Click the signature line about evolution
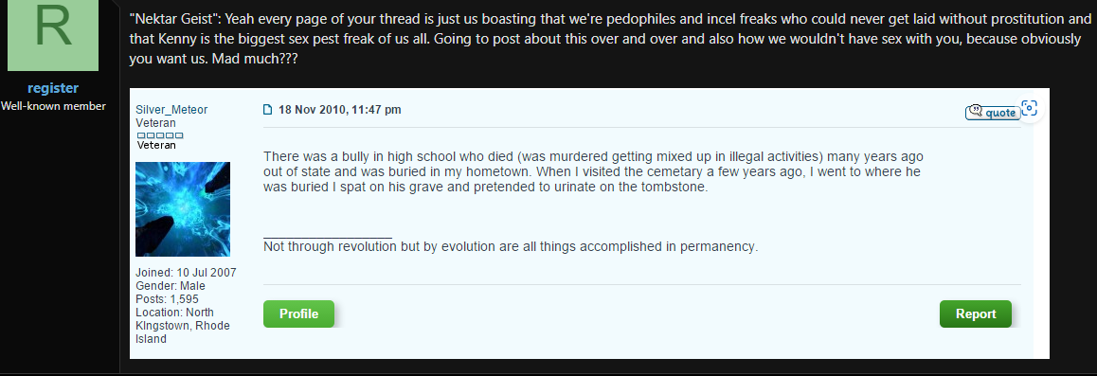 pyautogui.click(x=511, y=246)
